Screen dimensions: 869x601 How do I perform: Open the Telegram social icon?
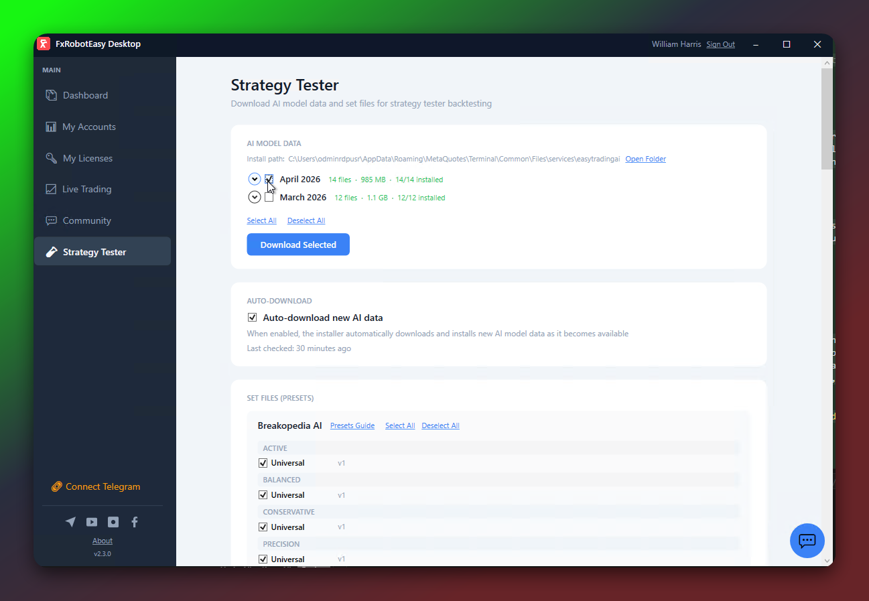(x=70, y=521)
